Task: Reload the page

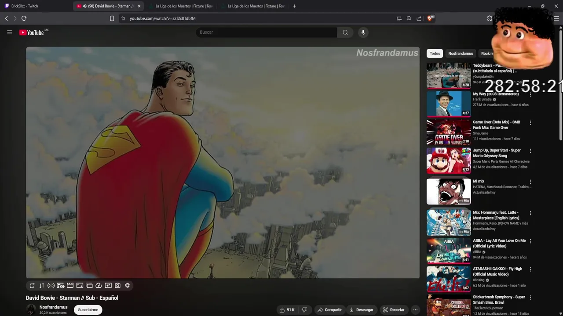Action: pos(24,18)
